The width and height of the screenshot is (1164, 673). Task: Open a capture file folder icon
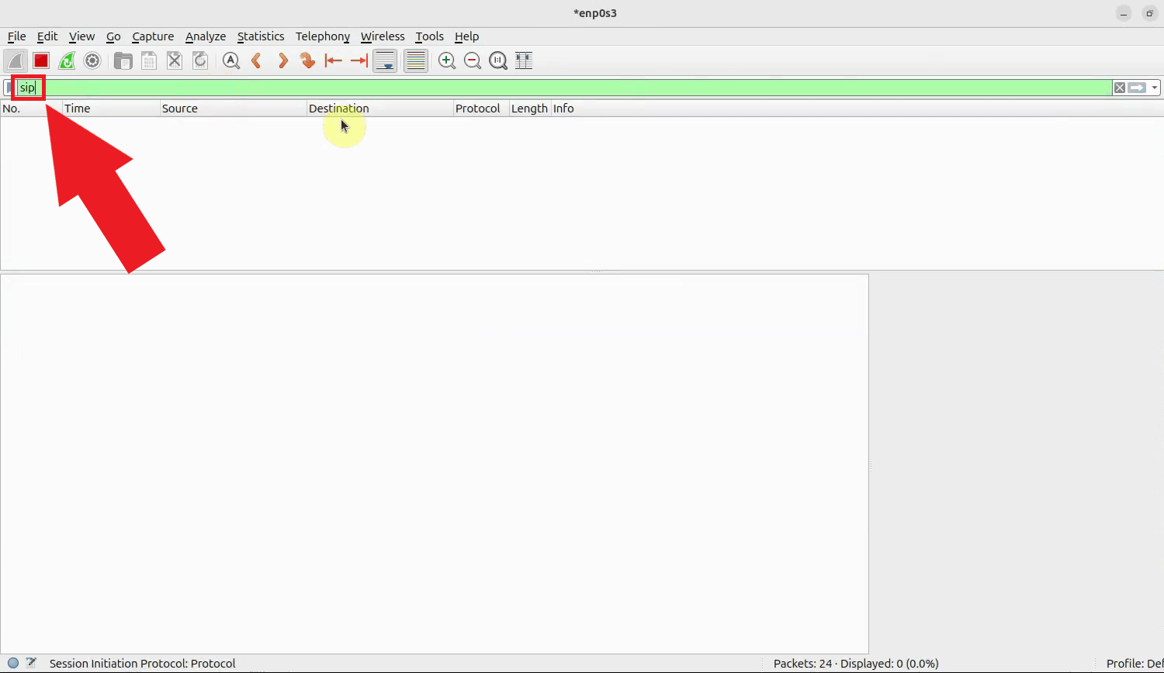point(123,60)
